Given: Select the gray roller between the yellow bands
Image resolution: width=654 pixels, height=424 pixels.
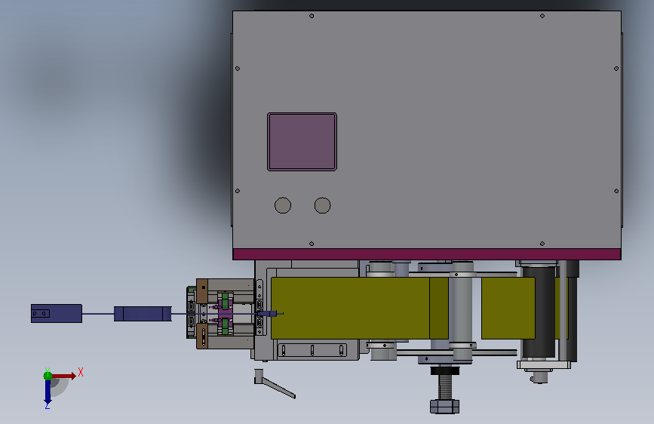Looking at the screenshot, I should 462,311.
